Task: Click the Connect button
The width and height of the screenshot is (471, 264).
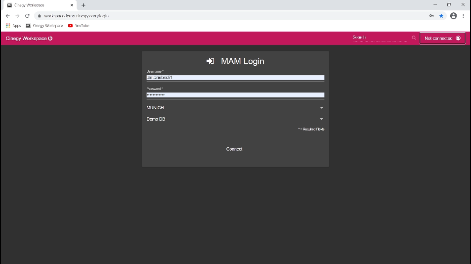Action: (x=234, y=149)
